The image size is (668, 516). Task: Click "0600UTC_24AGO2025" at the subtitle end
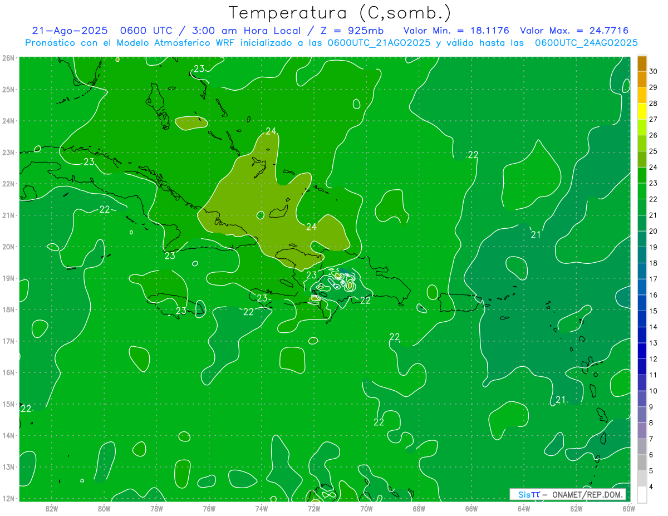click(x=586, y=43)
